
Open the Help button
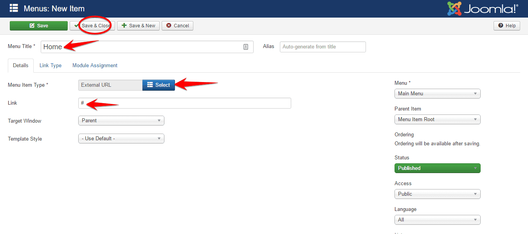click(x=507, y=26)
